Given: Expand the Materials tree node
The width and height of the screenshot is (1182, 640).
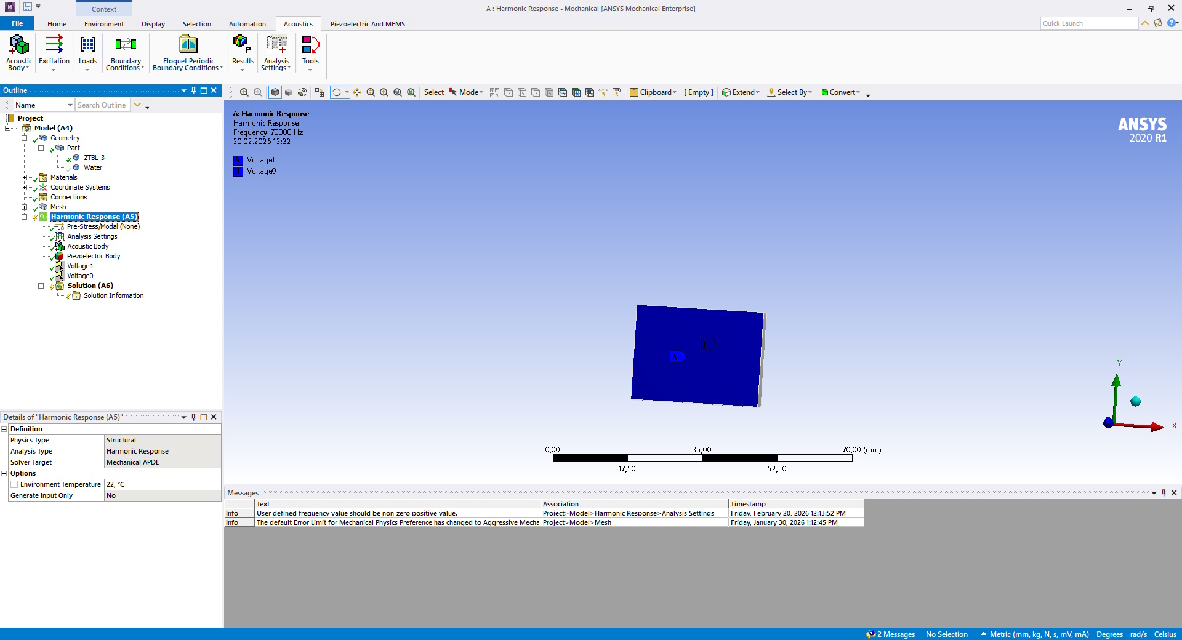Looking at the screenshot, I should tap(25, 177).
